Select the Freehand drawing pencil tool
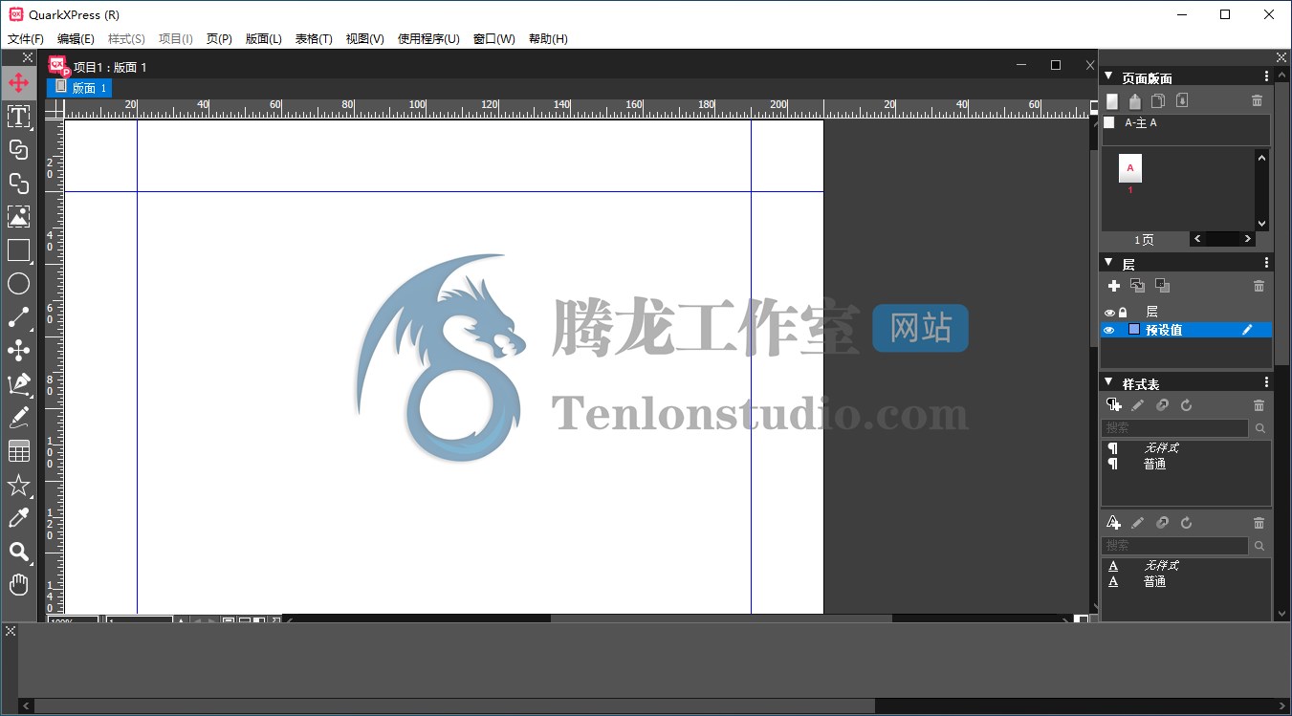1292x716 pixels. pyautogui.click(x=18, y=418)
